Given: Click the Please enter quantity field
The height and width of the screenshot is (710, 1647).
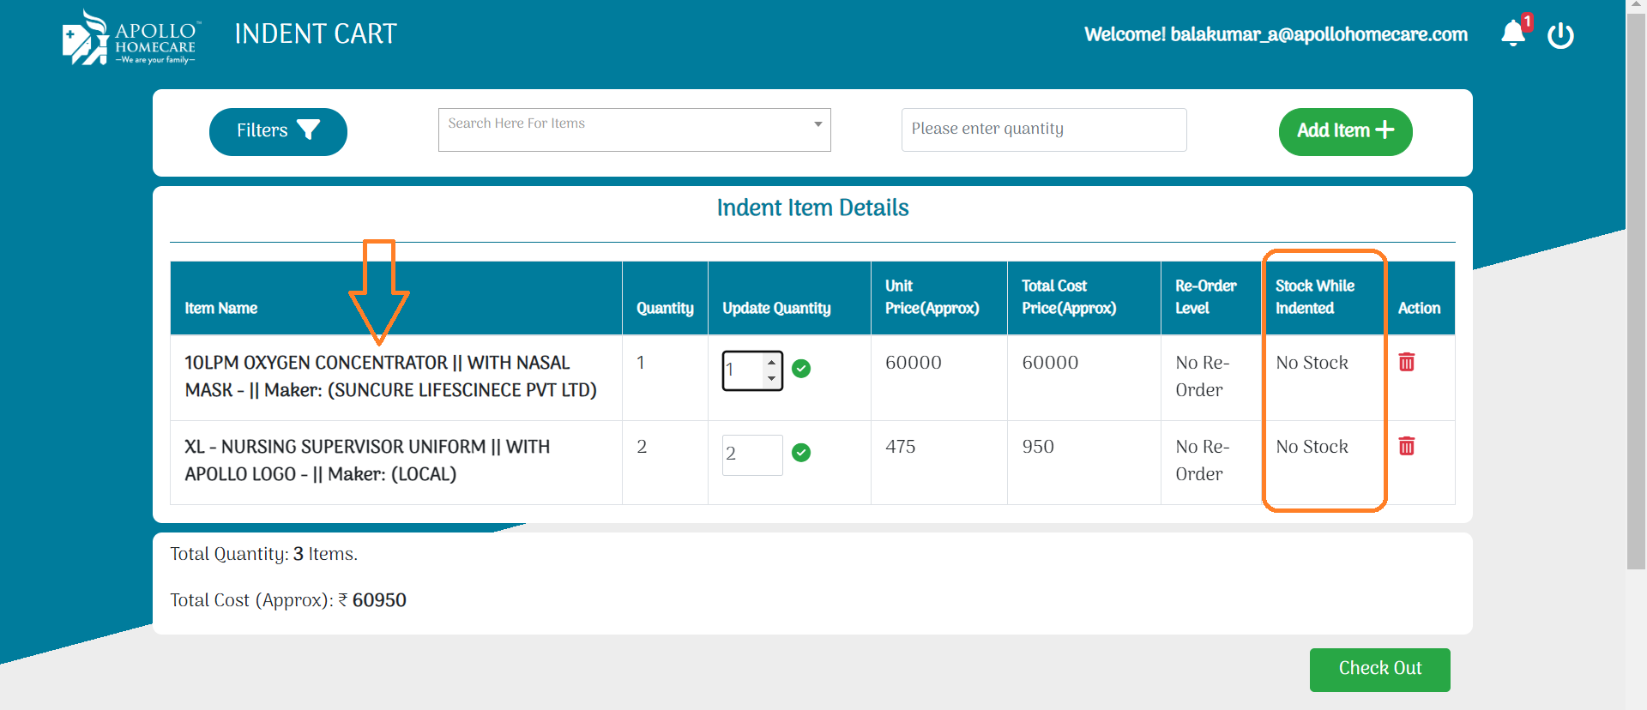Looking at the screenshot, I should click(x=1043, y=129).
